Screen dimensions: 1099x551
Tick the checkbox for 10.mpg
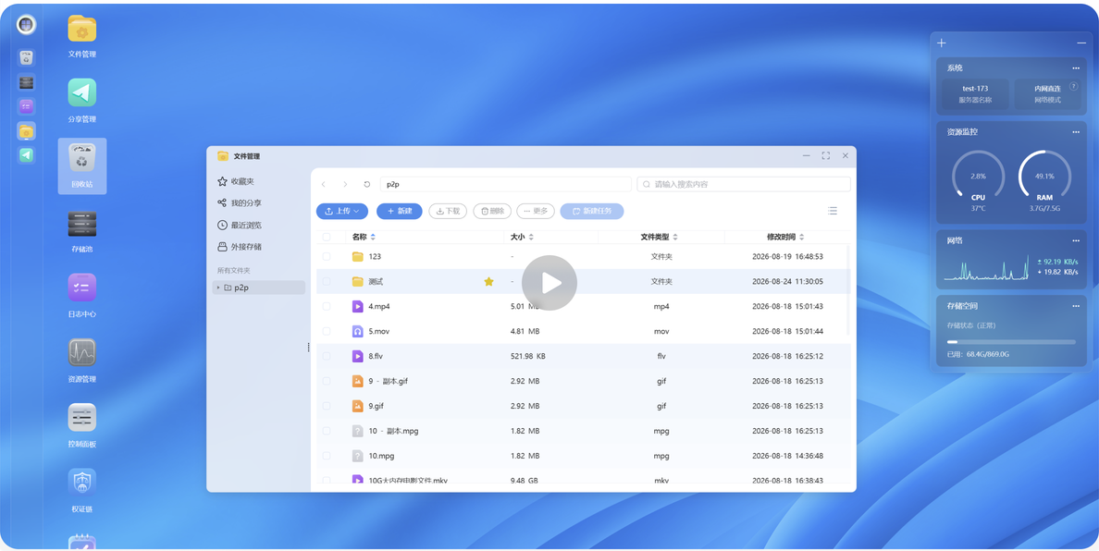326,455
